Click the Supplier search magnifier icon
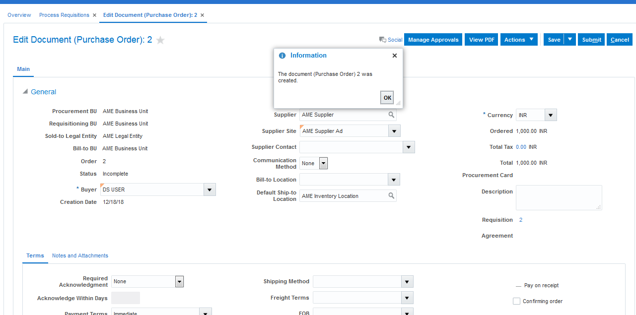The height and width of the screenshot is (315, 636). (x=391, y=115)
